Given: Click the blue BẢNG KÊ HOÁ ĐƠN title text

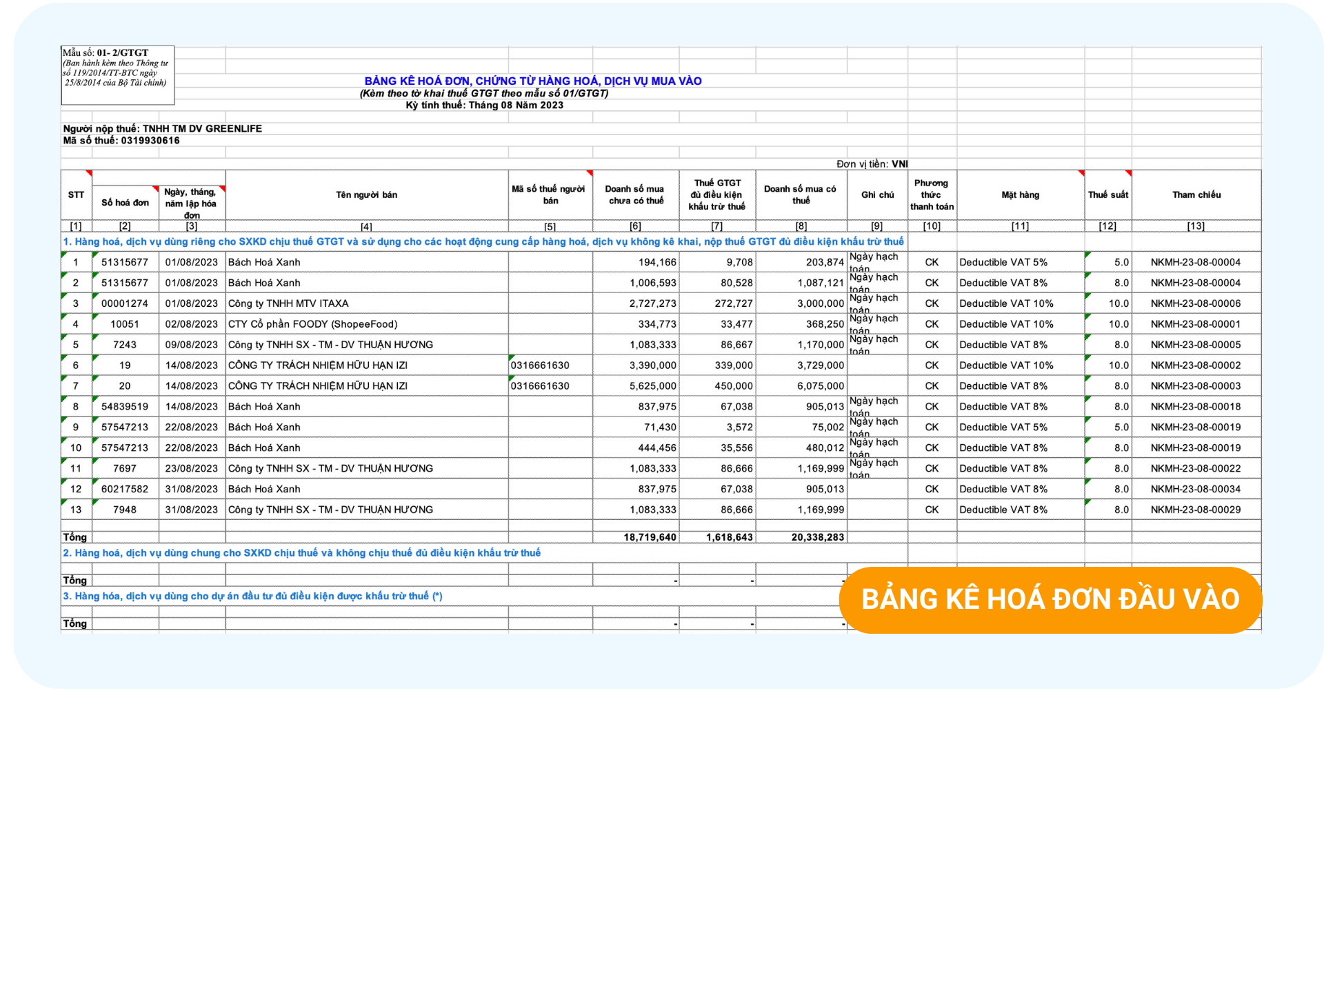Looking at the screenshot, I should point(532,81).
